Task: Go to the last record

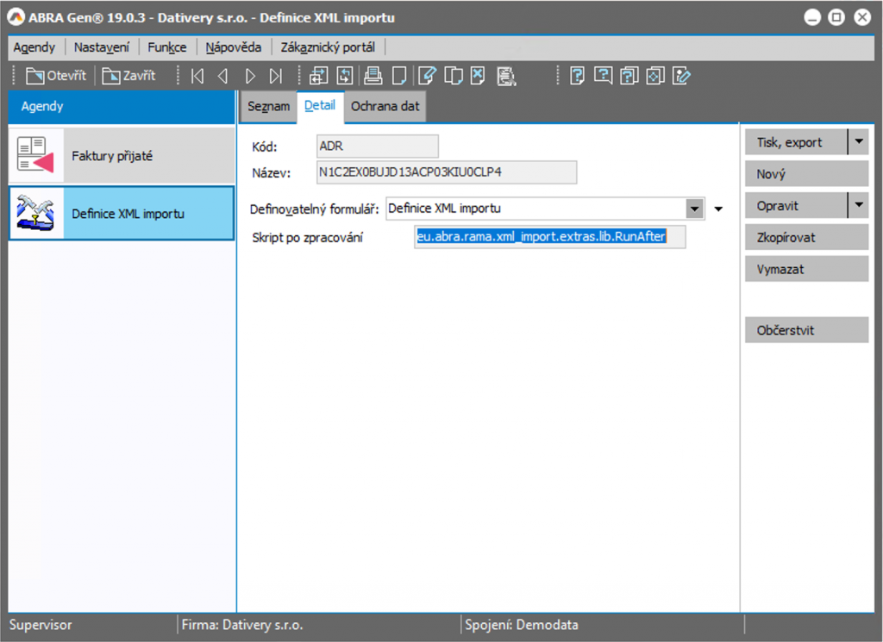Action: point(276,75)
